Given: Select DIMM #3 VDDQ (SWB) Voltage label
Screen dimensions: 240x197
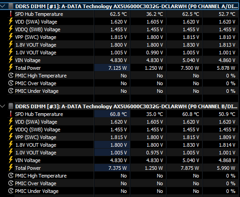Looking at the screenshot, I should click(38, 130).
